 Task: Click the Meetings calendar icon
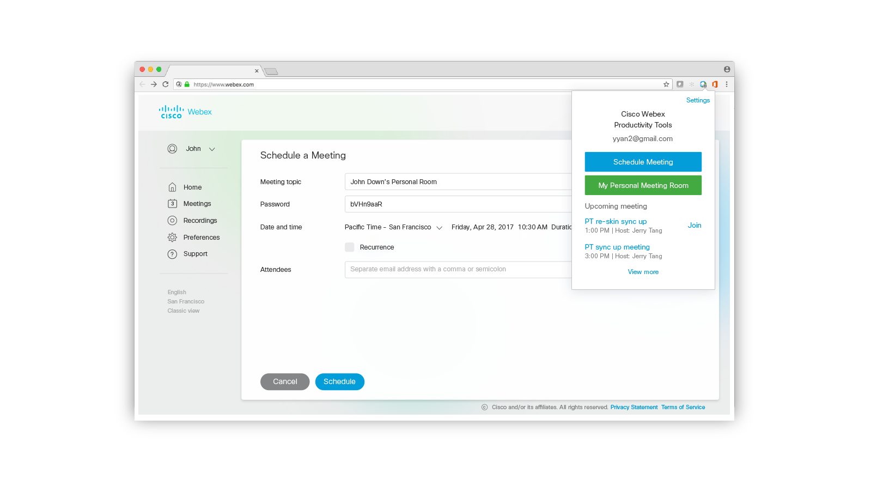click(172, 204)
